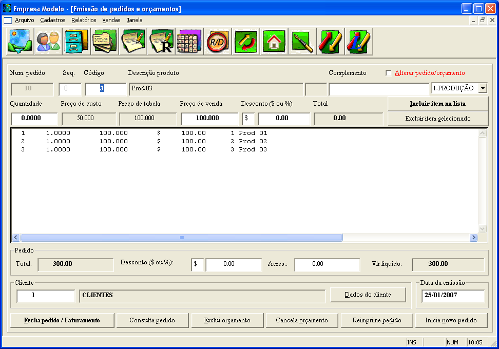Open the Vendas menu
Viewport: 499px width, 349px height.
coord(111,20)
